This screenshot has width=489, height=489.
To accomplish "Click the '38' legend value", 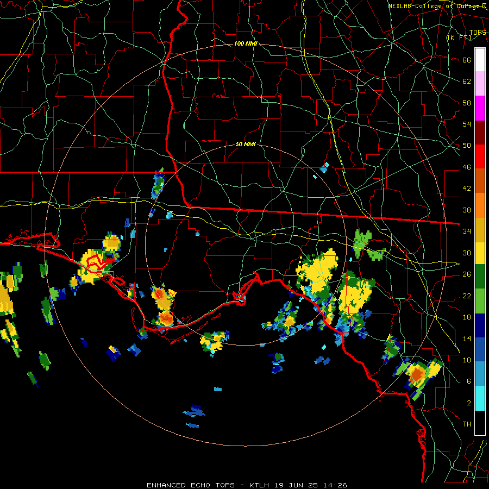I will (x=467, y=210).
